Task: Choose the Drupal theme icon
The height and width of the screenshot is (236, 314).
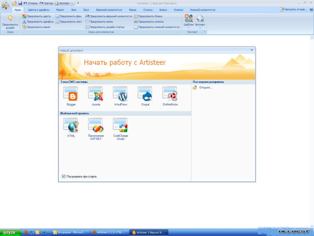Action: pyautogui.click(x=145, y=96)
